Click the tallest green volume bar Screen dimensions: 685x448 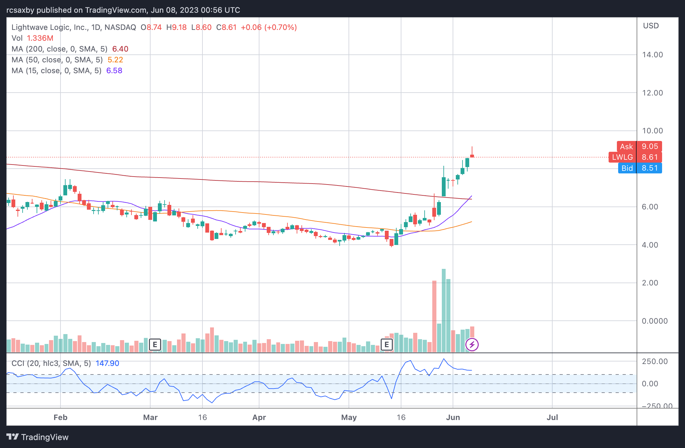444,311
